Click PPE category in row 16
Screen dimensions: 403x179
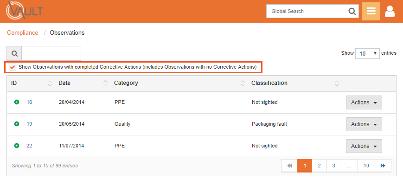point(120,102)
